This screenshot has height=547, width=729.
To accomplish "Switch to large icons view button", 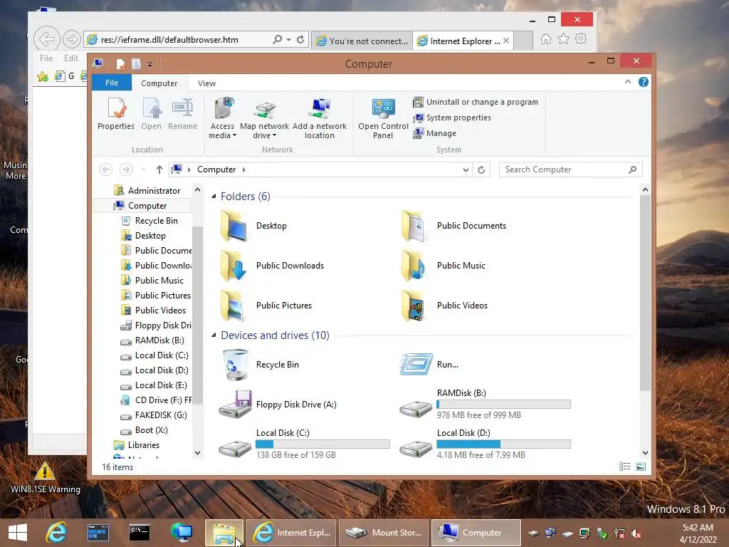I will (641, 467).
